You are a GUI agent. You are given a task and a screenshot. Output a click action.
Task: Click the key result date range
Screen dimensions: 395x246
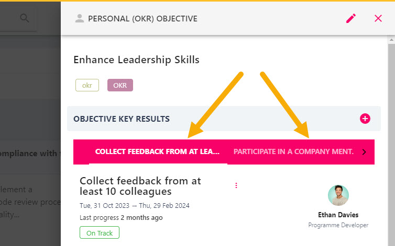(x=135, y=206)
